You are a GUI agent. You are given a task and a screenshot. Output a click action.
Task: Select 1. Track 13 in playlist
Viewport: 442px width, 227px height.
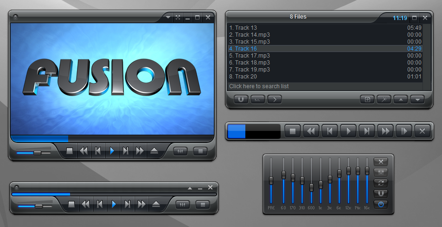[x=325, y=28]
